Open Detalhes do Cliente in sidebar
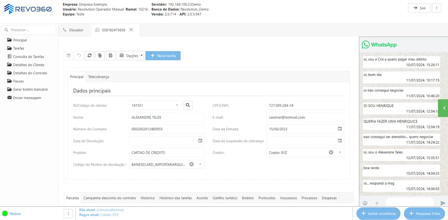Image resolution: width=448 pixels, height=220 pixels. coord(26,65)
